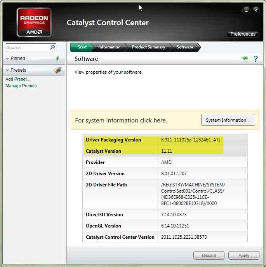Viewport: 266px width, 267px height.
Task: Close the Catalyst Control Center window
Action: tap(256, 10)
